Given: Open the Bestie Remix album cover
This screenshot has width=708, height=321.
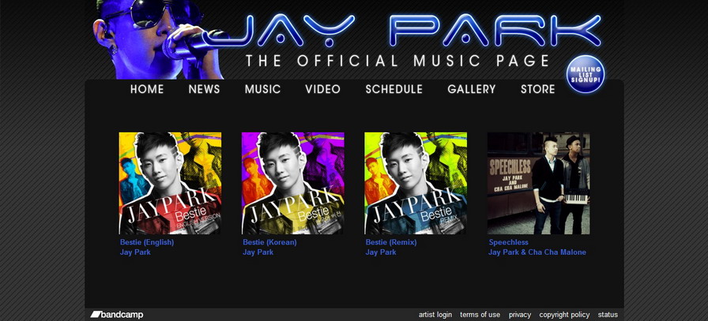Looking at the screenshot, I should tap(416, 183).
